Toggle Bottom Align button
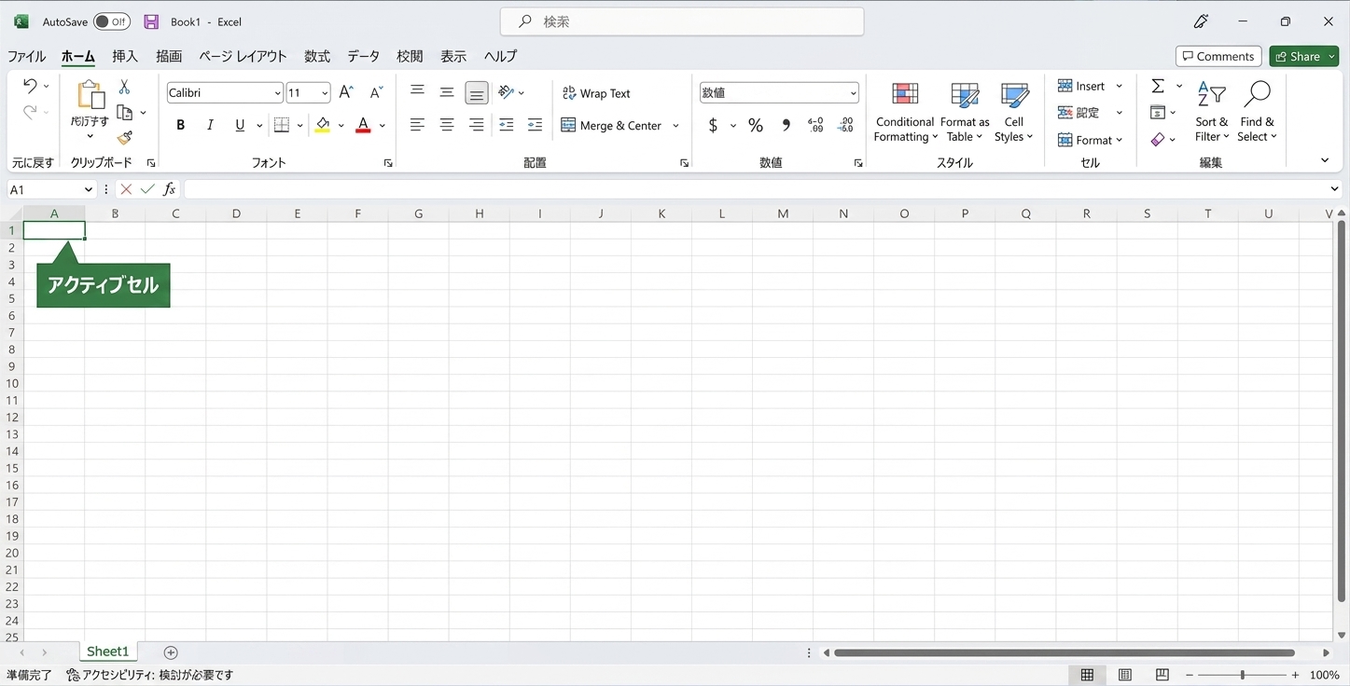Viewport: 1350px width, 686px height. [x=477, y=93]
